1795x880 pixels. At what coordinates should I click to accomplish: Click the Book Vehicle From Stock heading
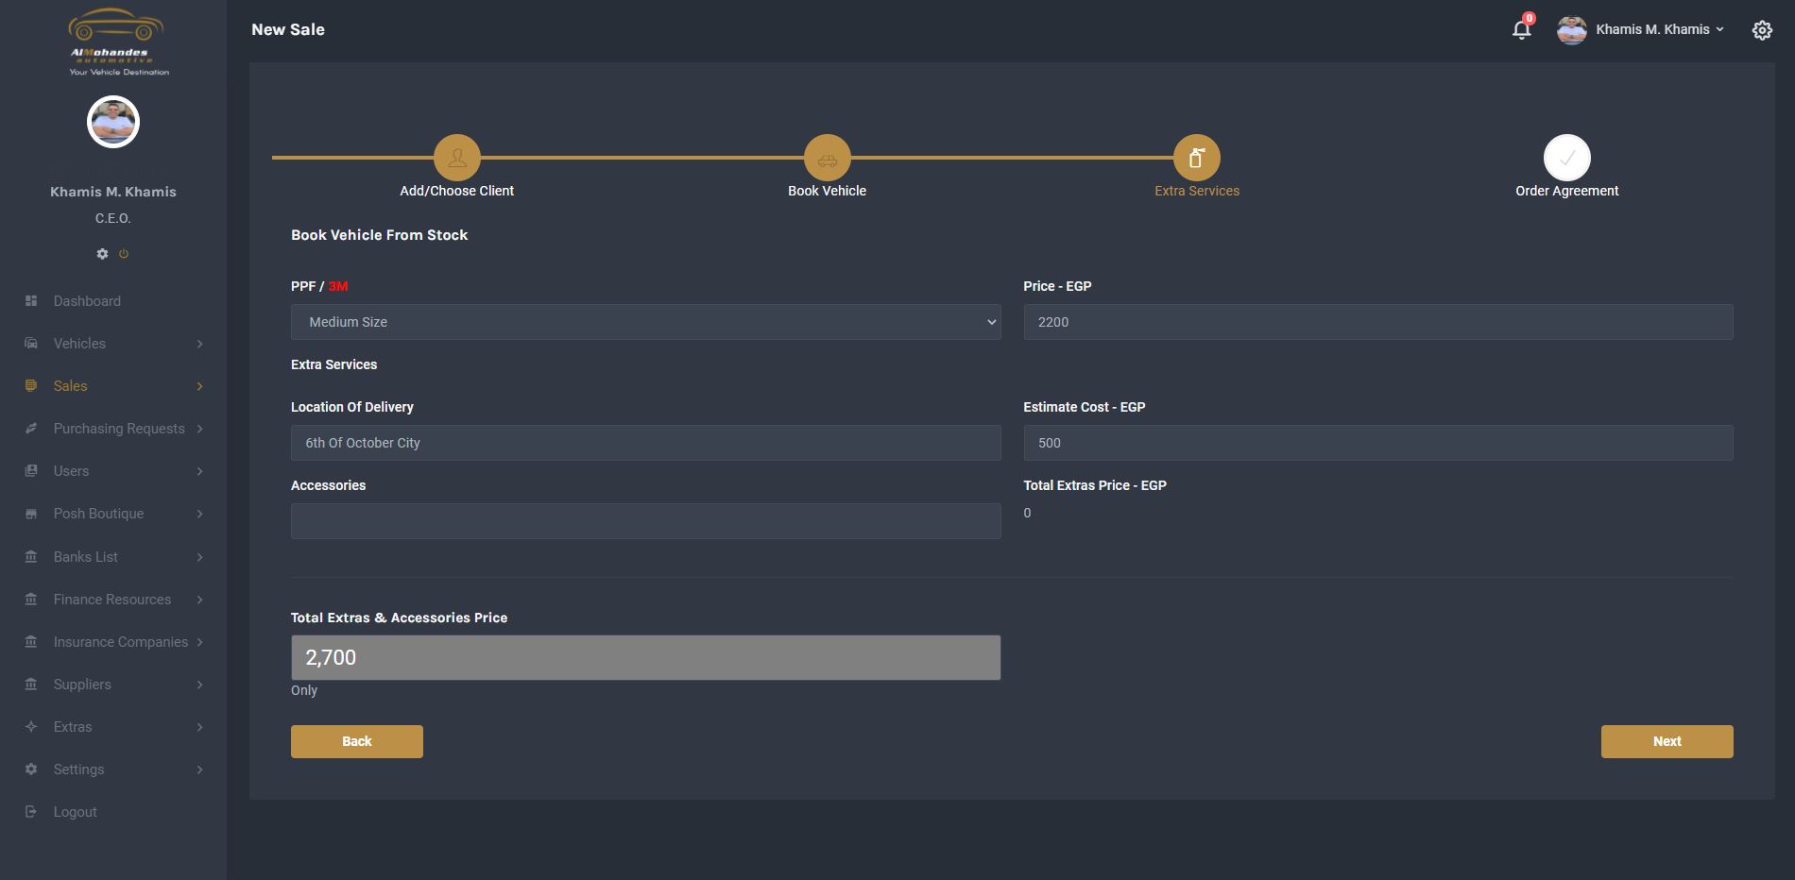[380, 235]
